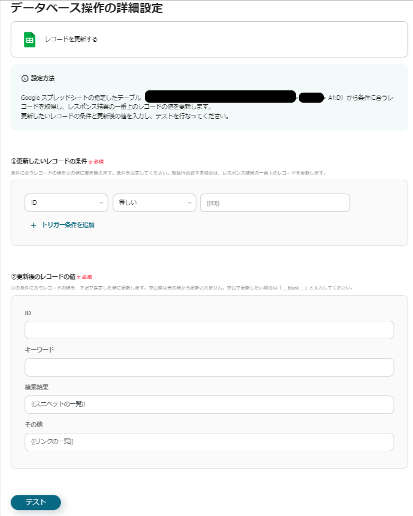Viewport: 413px width, 516px height.
Task: Click the Google Sheets icon
Action: [x=30, y=40]
